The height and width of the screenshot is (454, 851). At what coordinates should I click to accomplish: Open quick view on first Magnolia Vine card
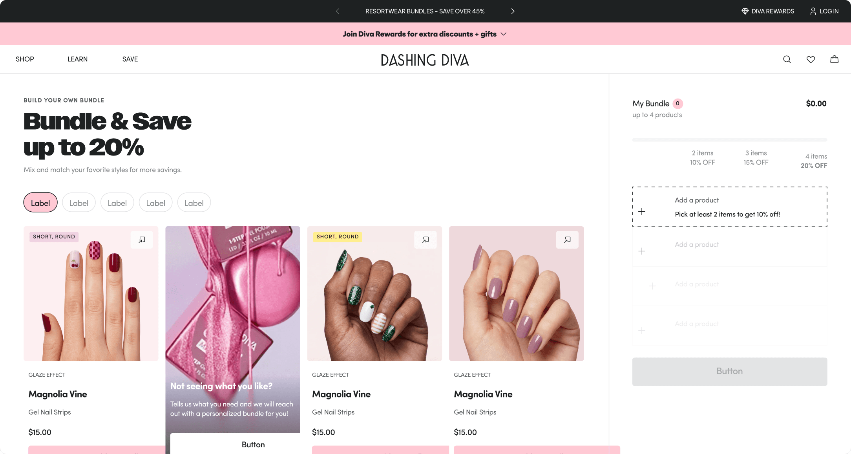(142, 240)
